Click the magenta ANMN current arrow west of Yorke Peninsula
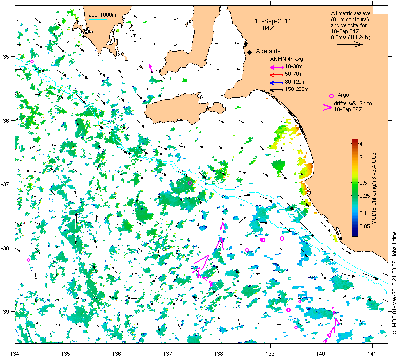The height and width of the screenshot is (358, 398). [x=151, y=68]
